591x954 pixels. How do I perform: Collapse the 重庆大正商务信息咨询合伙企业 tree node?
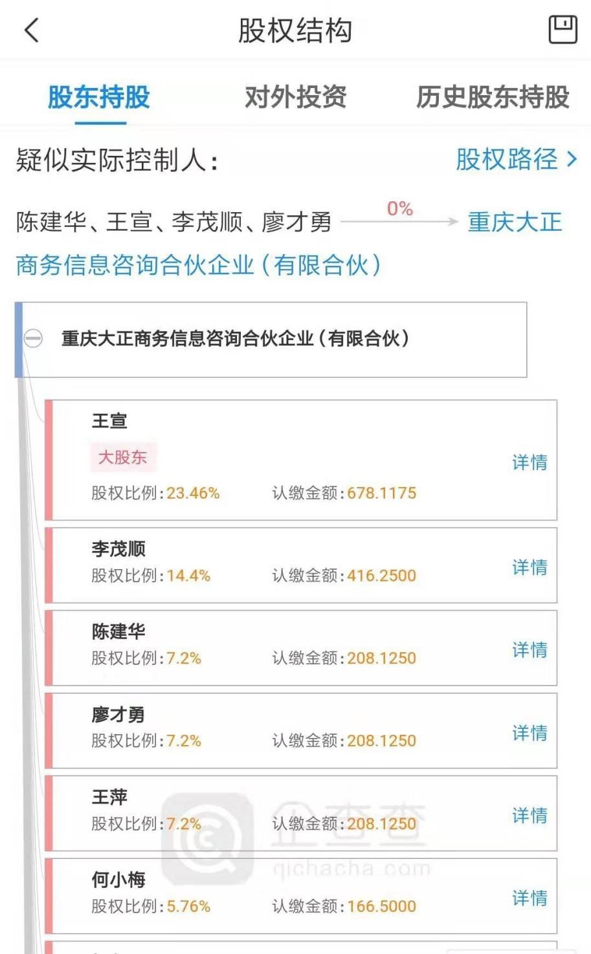click(33, 338)
